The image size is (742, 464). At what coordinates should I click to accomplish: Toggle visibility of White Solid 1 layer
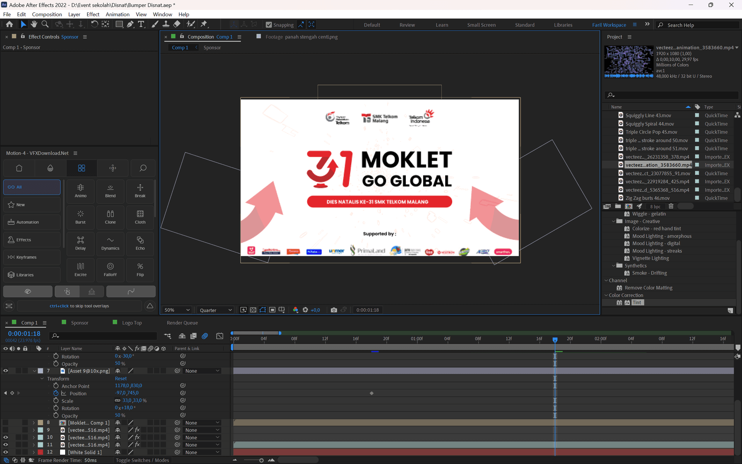coord(5,452)
